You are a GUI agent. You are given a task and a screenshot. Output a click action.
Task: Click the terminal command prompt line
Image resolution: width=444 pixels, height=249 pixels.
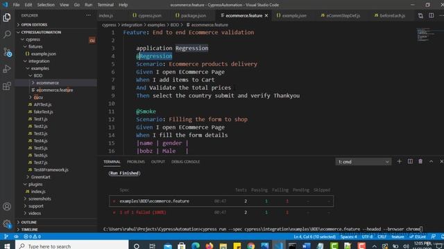[x=263, y=229]
